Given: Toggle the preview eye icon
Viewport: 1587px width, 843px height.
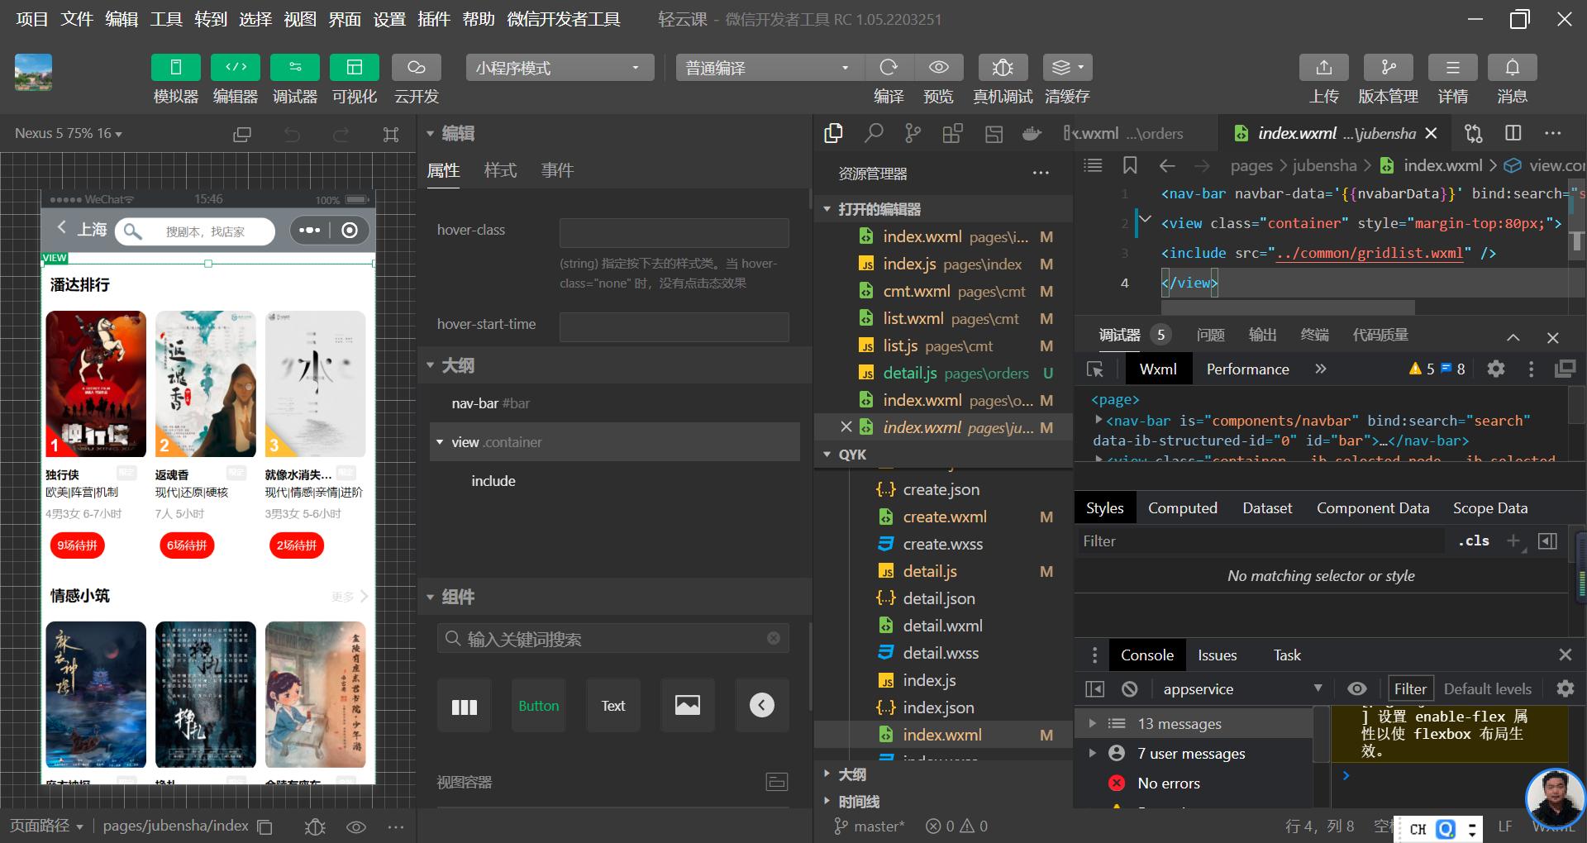Looking at the screenshot, I should click(x=938, y=68).
